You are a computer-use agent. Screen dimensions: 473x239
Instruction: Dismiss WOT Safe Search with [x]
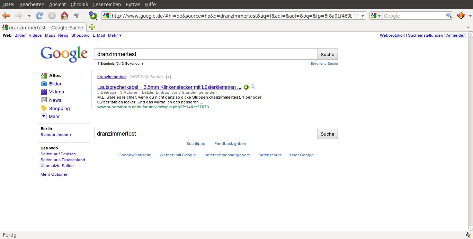(168, 77)
